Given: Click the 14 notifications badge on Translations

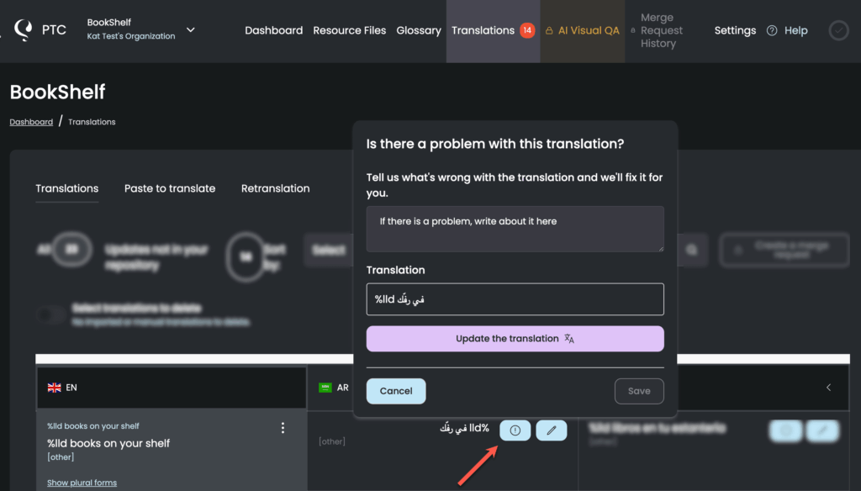Looking at the screenshot, I should tap(527, 30).
